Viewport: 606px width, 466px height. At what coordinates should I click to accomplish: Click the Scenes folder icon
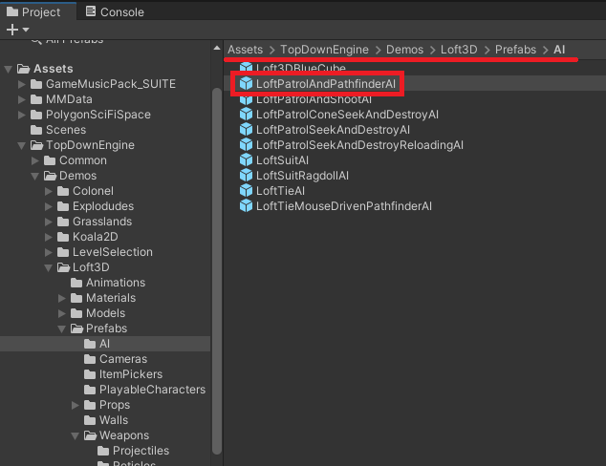pos(36,130)
